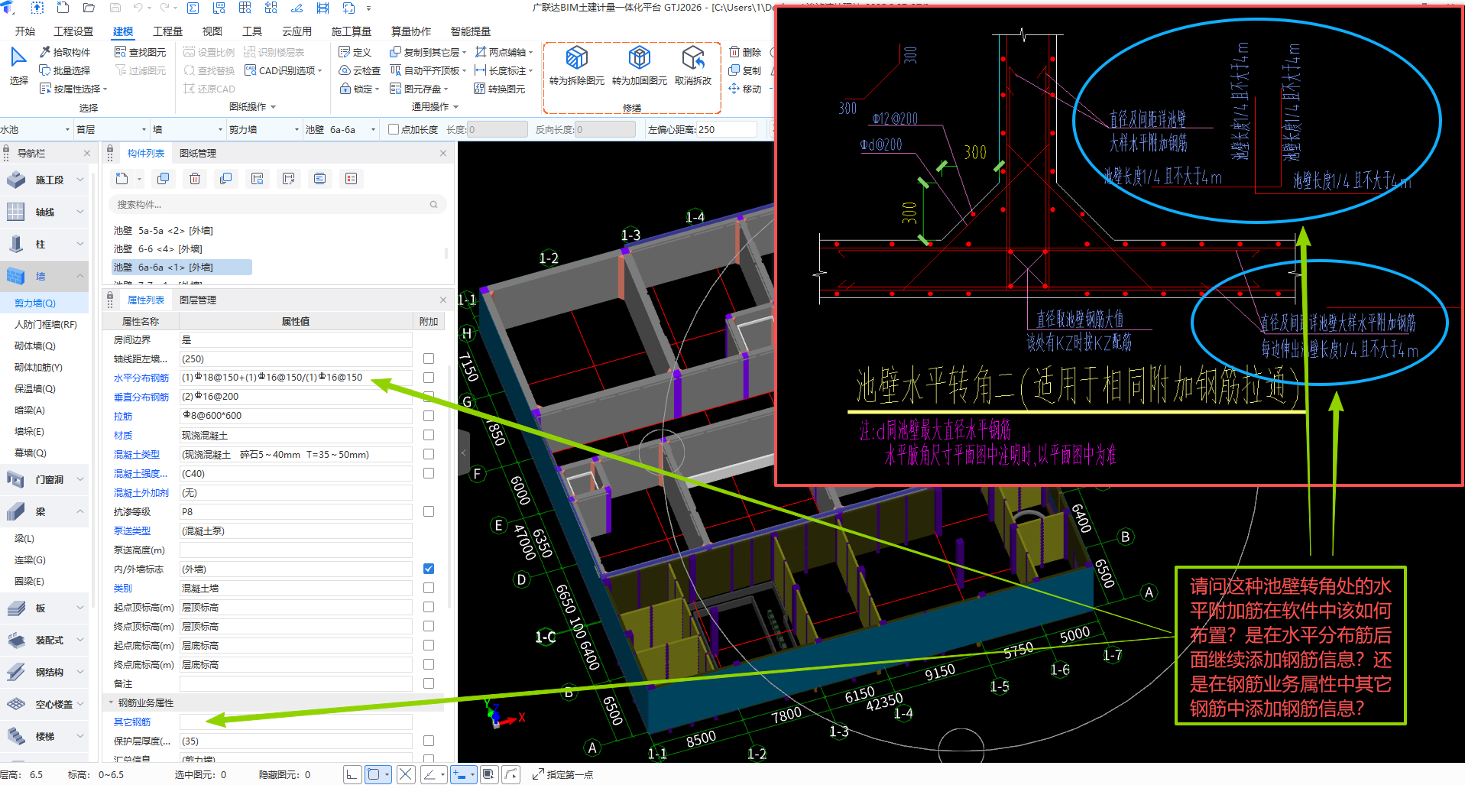Click the copy component icon in component list
This screenshot has height=785, width=1465.
163,179
